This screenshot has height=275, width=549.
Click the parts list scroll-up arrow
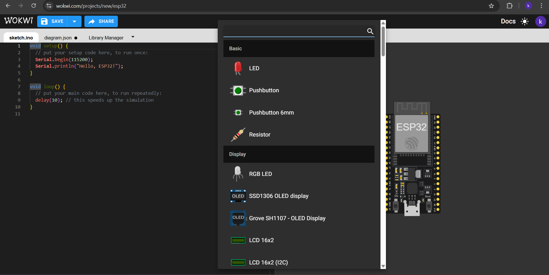[x=383, y=23]
